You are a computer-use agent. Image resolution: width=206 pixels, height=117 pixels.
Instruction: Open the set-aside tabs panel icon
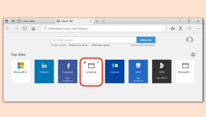[x=6, y=21]
